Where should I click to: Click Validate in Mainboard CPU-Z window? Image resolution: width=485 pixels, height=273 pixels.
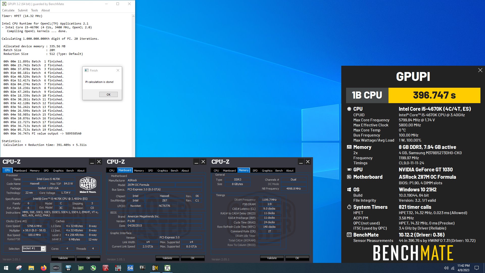click(167, 258)
